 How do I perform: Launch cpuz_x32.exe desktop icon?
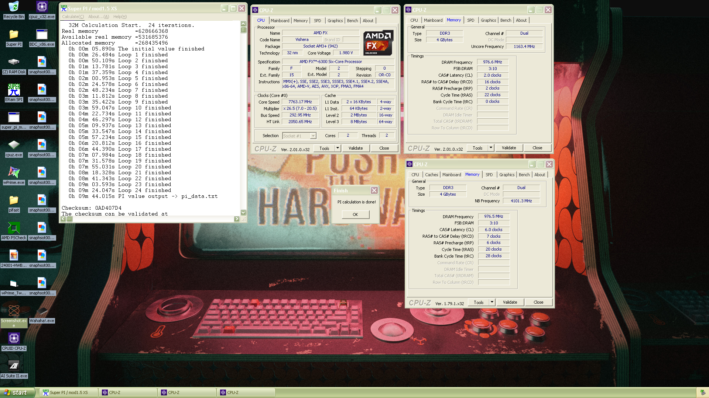click(x=42, y=10)
